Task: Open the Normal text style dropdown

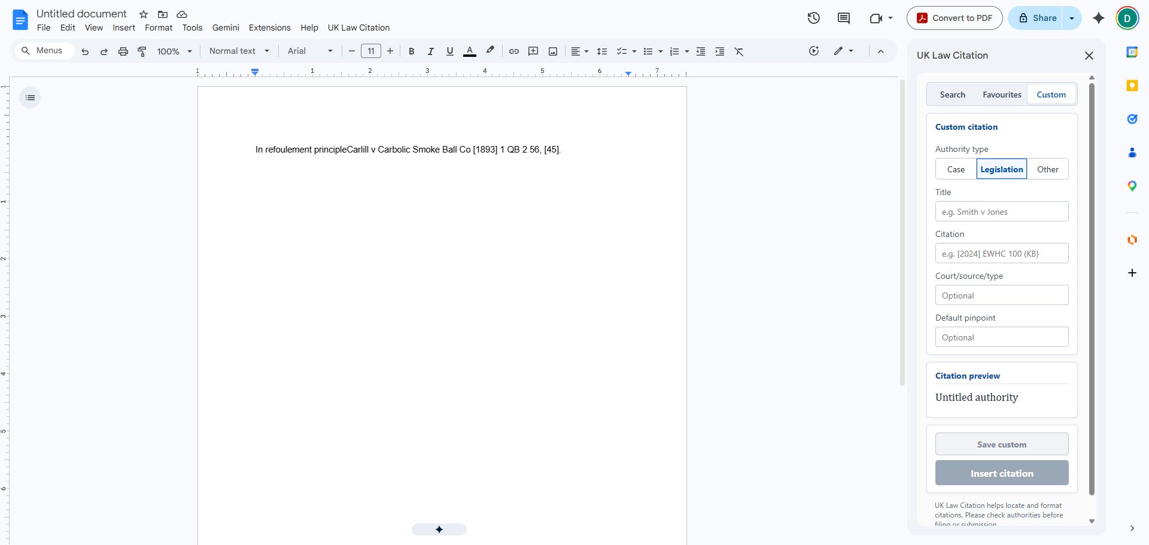Action: point(239,51)
